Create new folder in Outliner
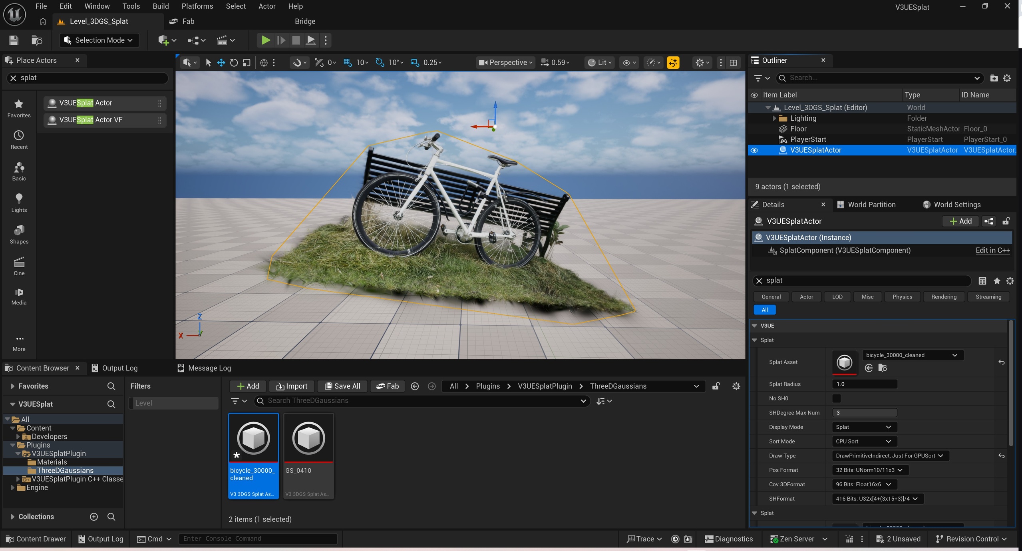 [994, 78]
